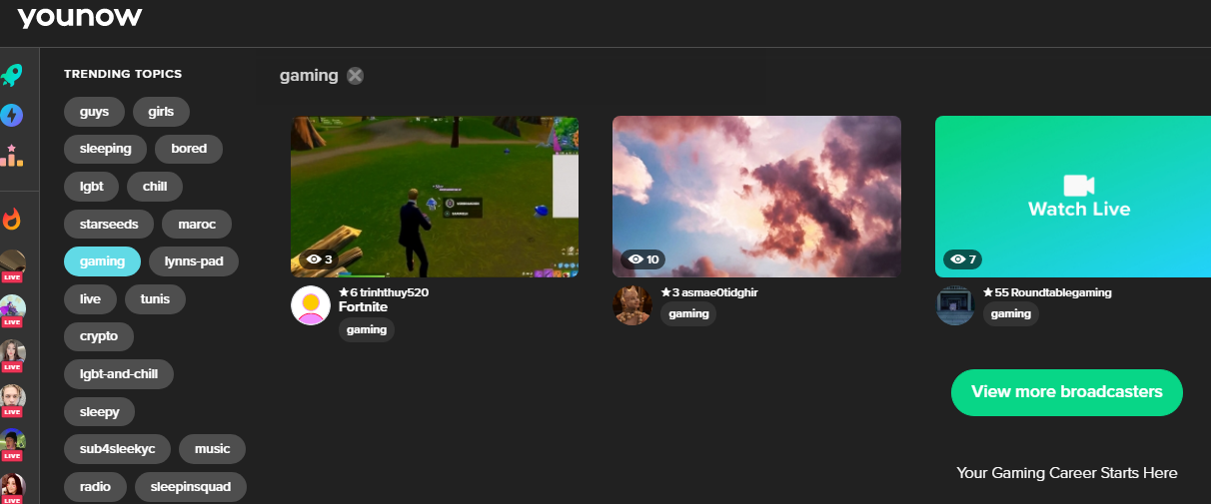Screen dimensions: 1211x504
Task: Deselect the highlighted gaming topic
Action: (x=102, y=261)
